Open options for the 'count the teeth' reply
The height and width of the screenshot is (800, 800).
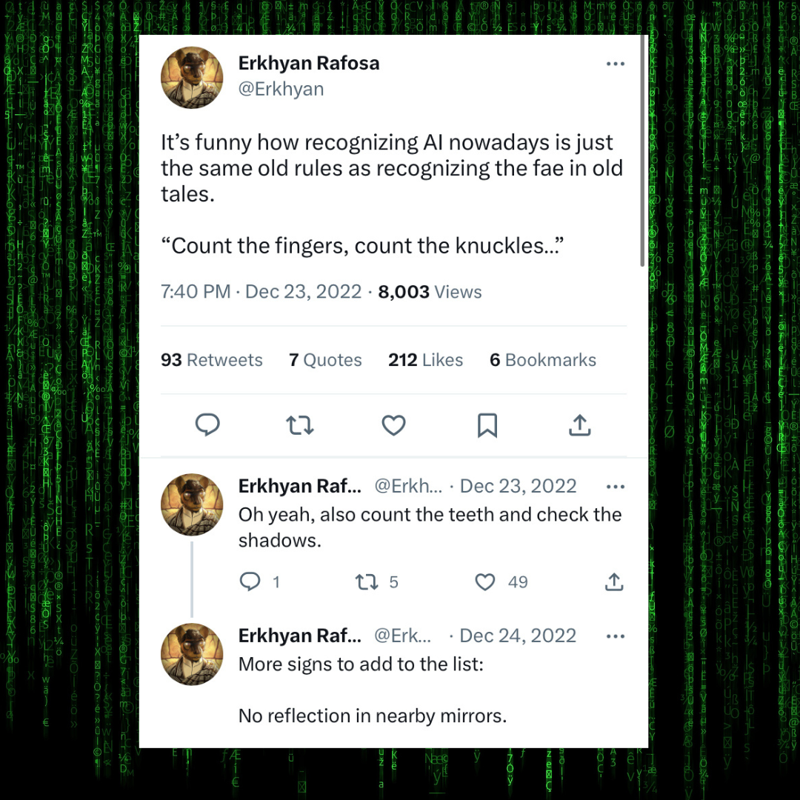click(x=616, y=486)
